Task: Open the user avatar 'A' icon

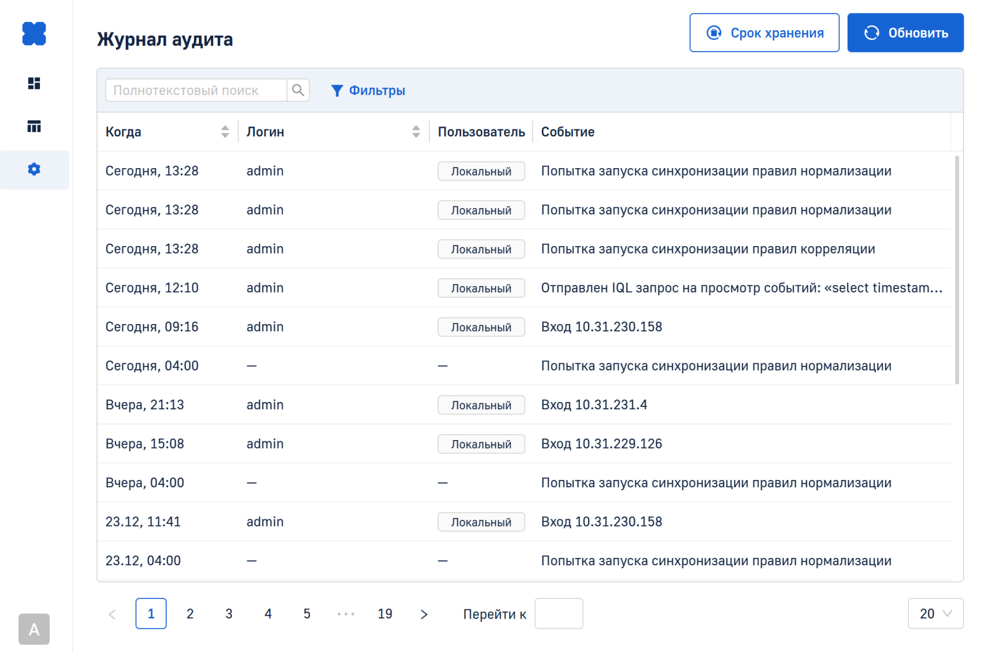Action: 34,629
